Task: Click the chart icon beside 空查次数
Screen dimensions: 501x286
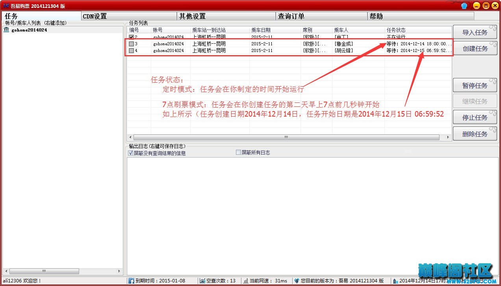Action: [x=202, y=281]
